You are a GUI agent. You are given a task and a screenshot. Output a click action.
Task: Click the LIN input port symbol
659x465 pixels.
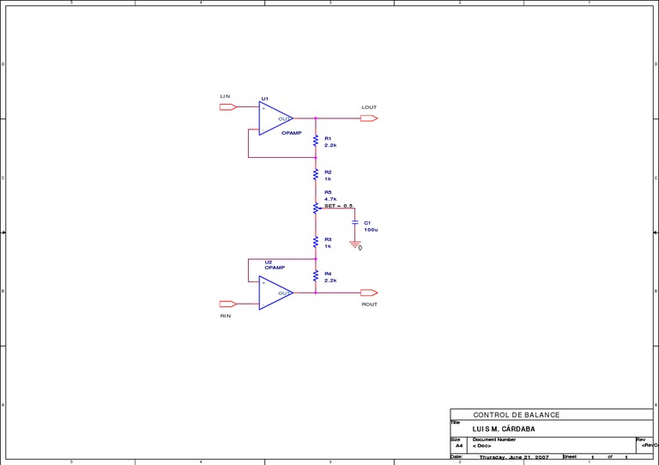228,107
